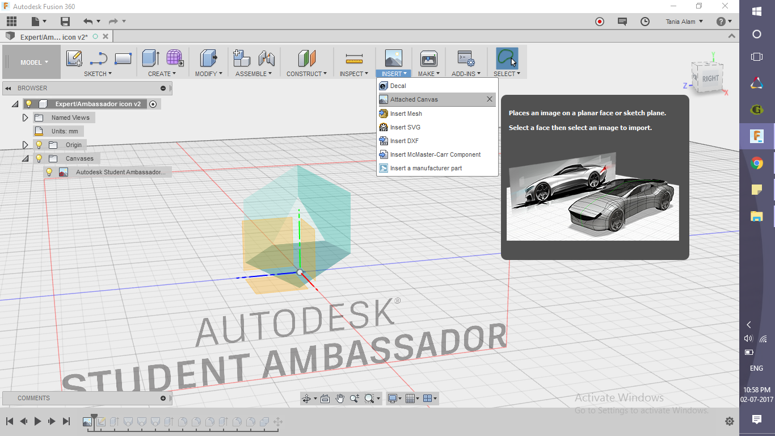Select the Rectangle sketch tool

coord(123,58)
